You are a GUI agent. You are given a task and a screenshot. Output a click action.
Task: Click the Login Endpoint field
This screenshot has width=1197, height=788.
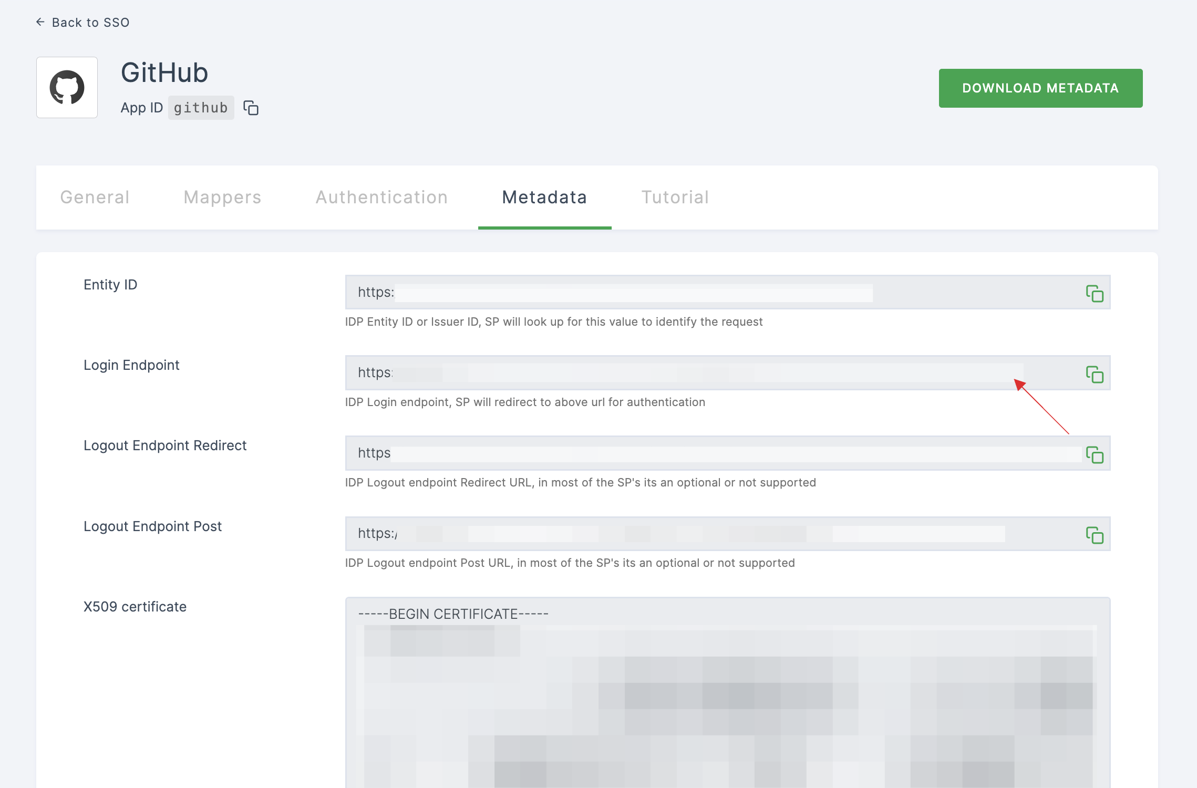[728, 372]
